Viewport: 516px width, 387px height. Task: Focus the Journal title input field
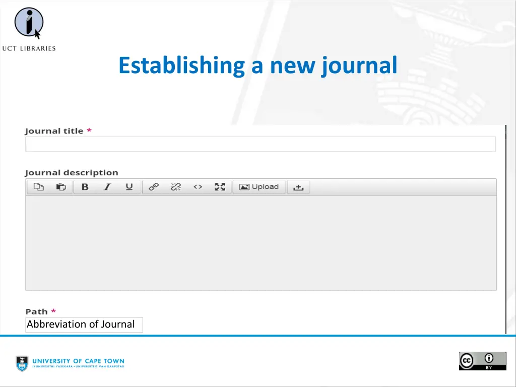click(x=261, y=144)
